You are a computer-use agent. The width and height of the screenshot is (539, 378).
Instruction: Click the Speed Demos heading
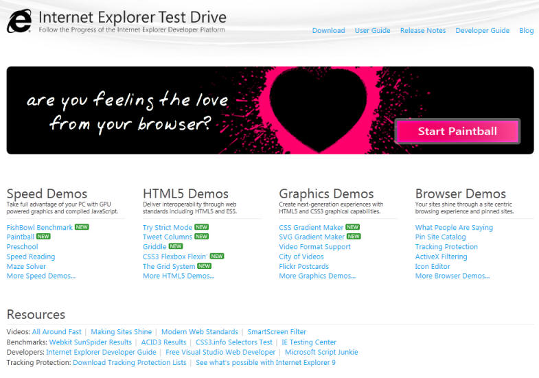[x=47, y=193]
